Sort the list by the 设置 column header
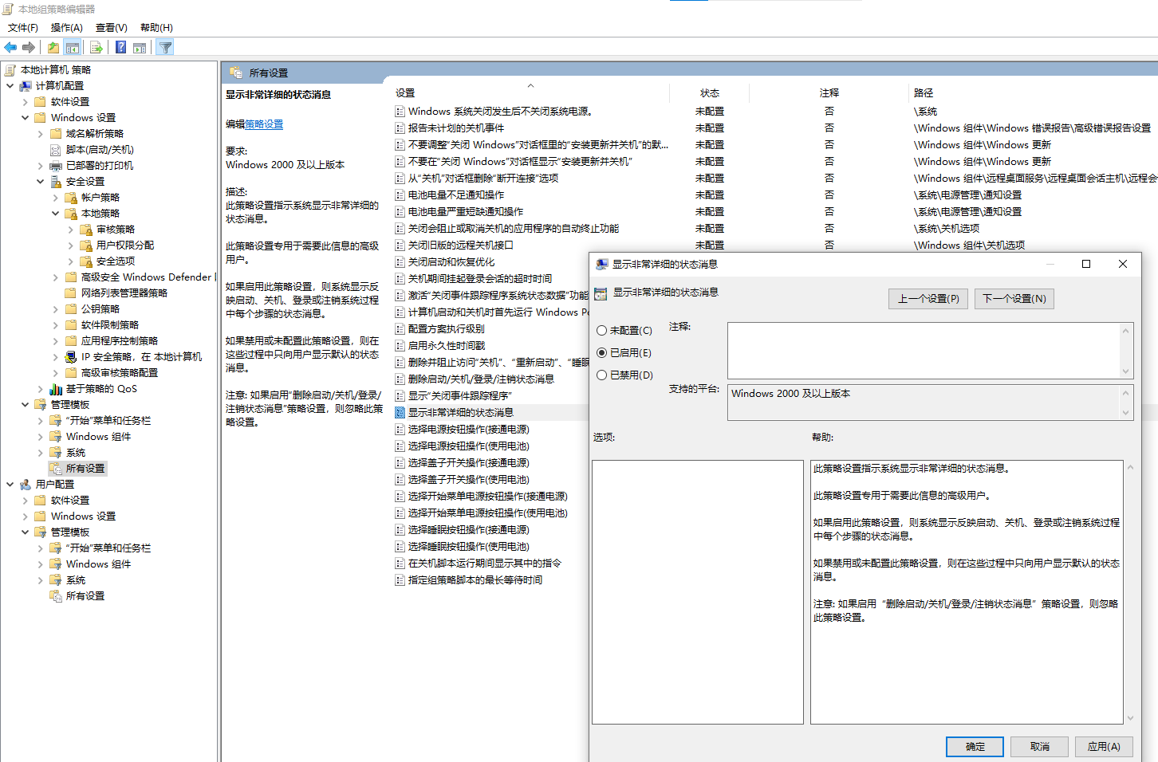The width and height of the screenshot is (1158, 762). pos(530,93)
